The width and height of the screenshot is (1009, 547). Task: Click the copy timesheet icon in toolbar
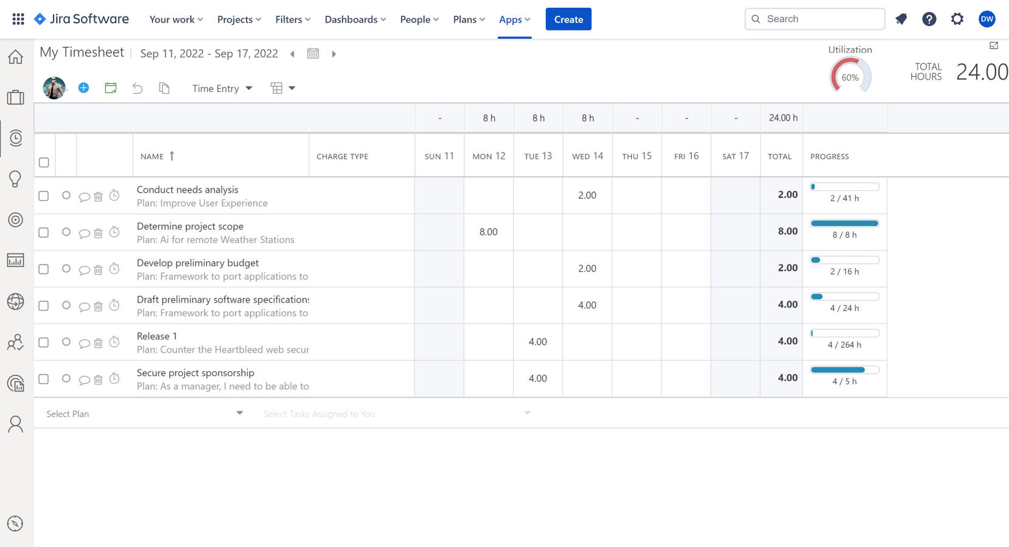pyautogui.click(x=164, y=88)
